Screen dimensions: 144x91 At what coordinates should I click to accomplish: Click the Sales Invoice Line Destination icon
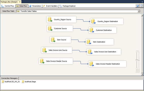point(90,52)
